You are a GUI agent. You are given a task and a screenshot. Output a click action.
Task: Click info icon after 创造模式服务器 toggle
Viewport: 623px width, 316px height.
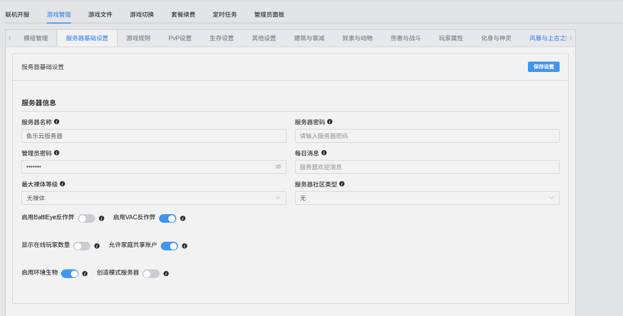166,274
